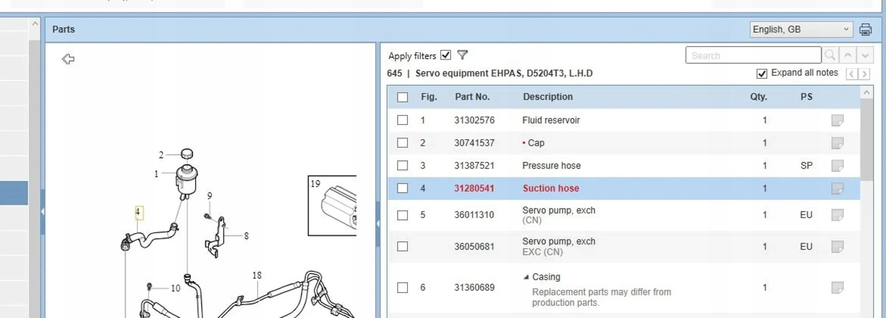Screen dimensions: 886x318
Task: Go to the next parts section arrow
Action: [864, 74]
